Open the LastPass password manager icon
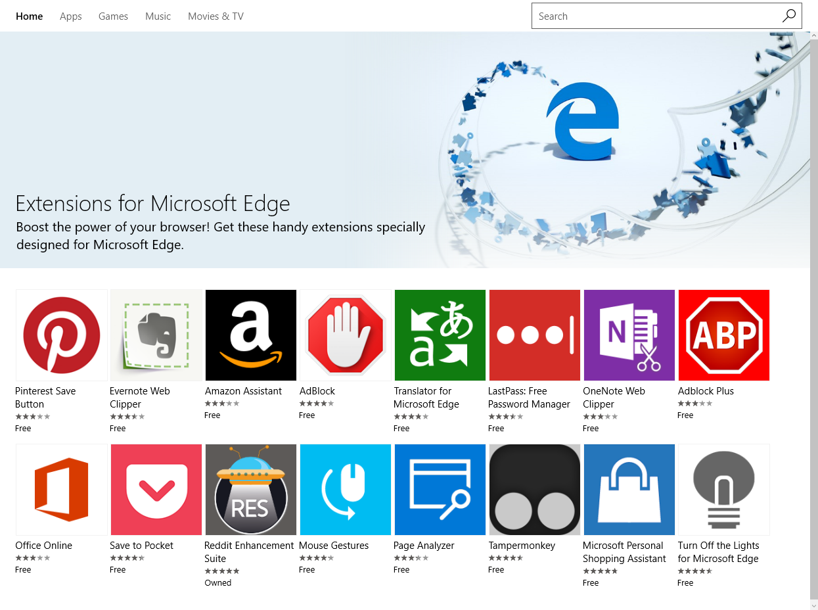818x610 pixels. click(x=535, y=335)
